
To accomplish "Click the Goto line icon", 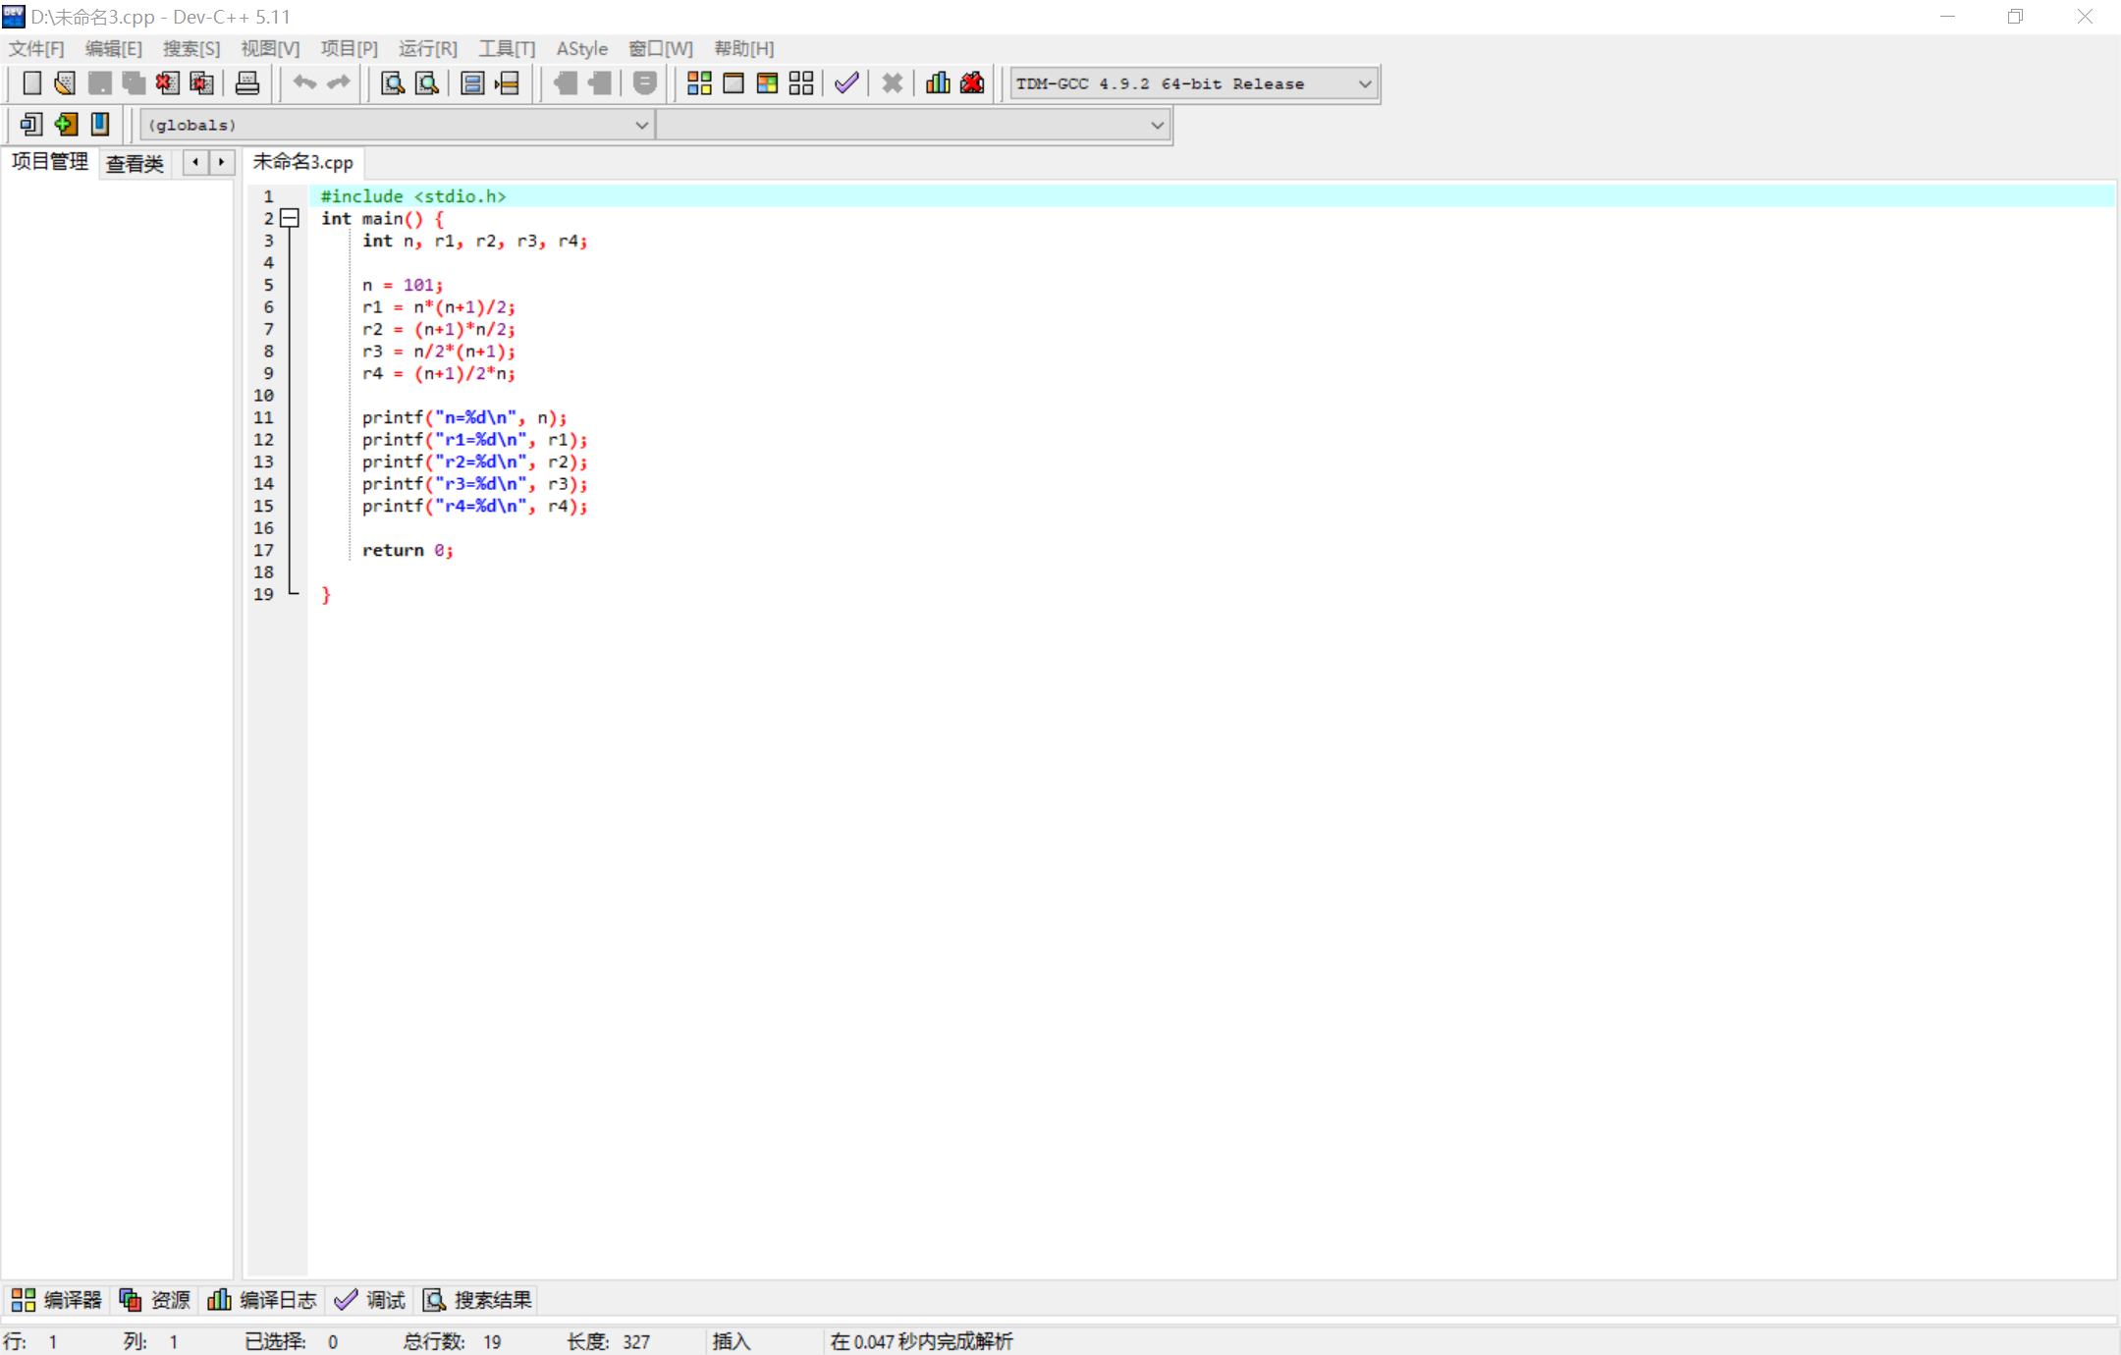I will tap(507, 83).
